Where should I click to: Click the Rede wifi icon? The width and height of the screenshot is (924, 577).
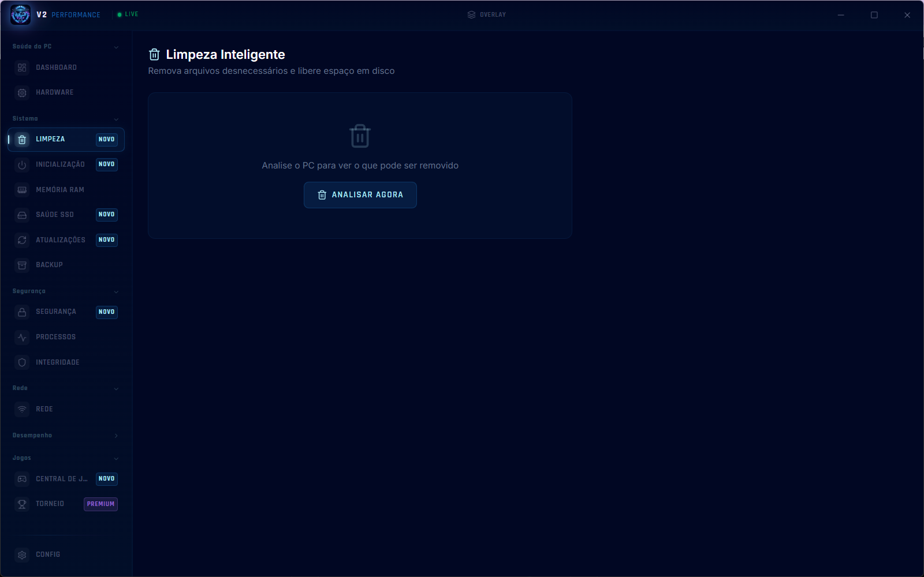coord(22,409)
